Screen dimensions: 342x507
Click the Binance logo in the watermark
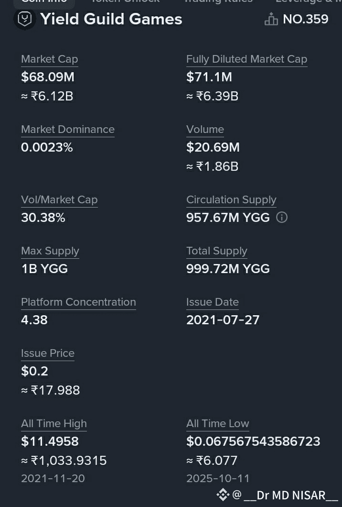[223, 495]
